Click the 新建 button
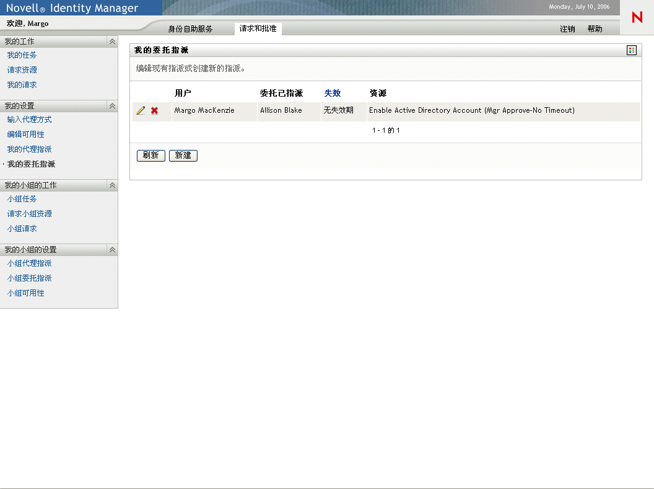The image size is (654, 489). [x=183, y=156]
